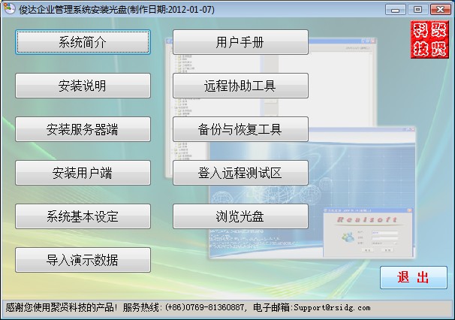Launch 安装服务器端 server setup
455x320 pixels.
tap(83, 129)
